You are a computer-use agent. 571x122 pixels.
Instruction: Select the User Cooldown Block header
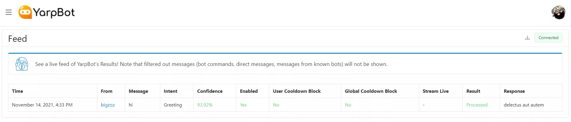click(x=297, y=91)
